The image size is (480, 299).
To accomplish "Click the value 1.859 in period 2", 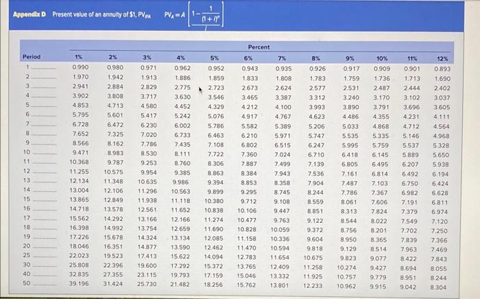I will pyautogui.click(x=216, y=78).
